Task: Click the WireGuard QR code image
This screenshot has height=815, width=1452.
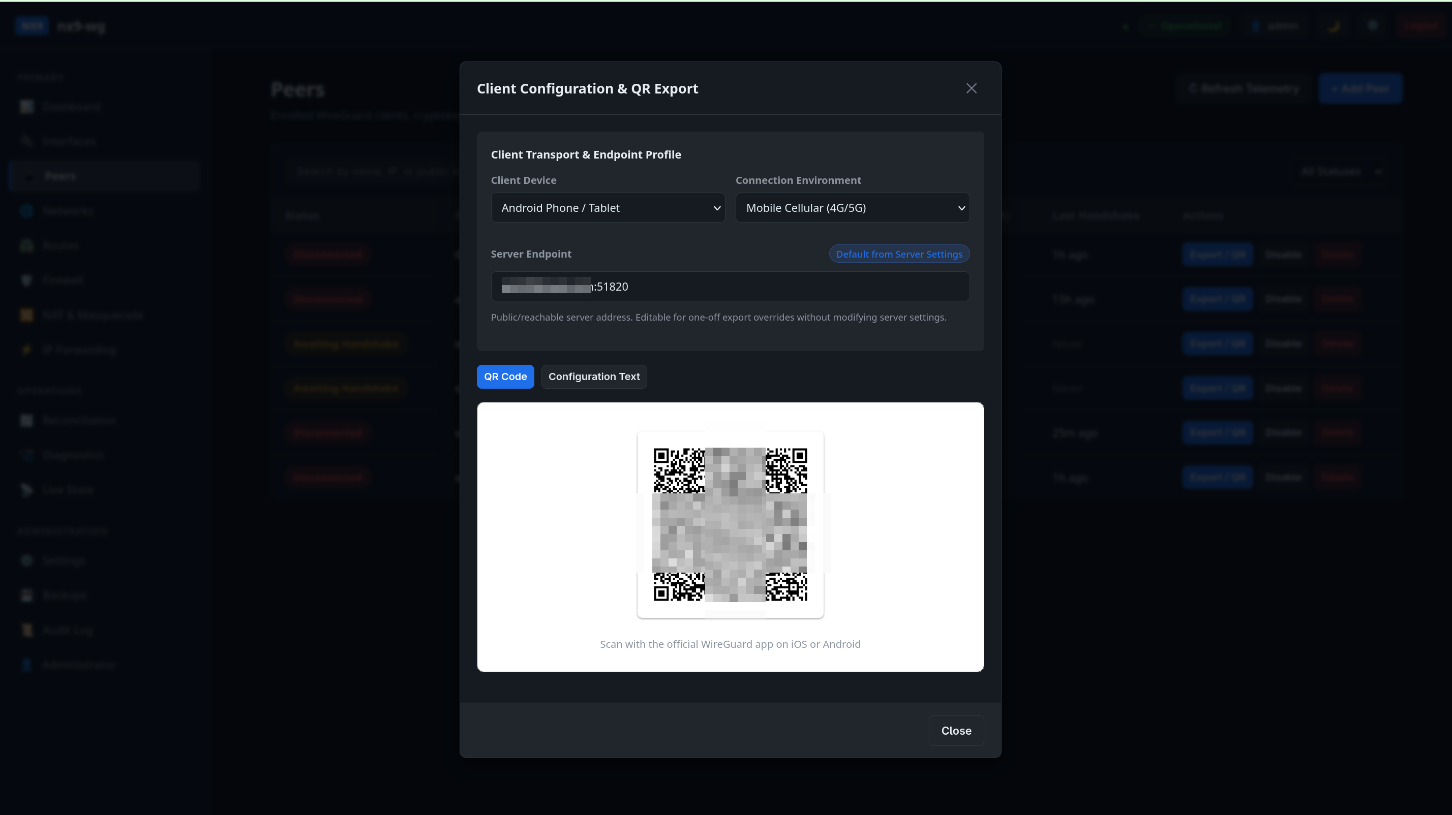Action: tap(730, 525)
